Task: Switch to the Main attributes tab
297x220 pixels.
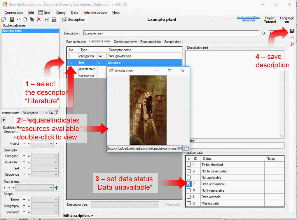Action: 76,42
